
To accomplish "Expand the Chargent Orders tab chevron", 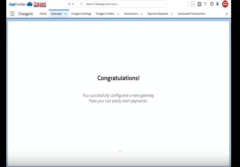I will coord(118,14).
